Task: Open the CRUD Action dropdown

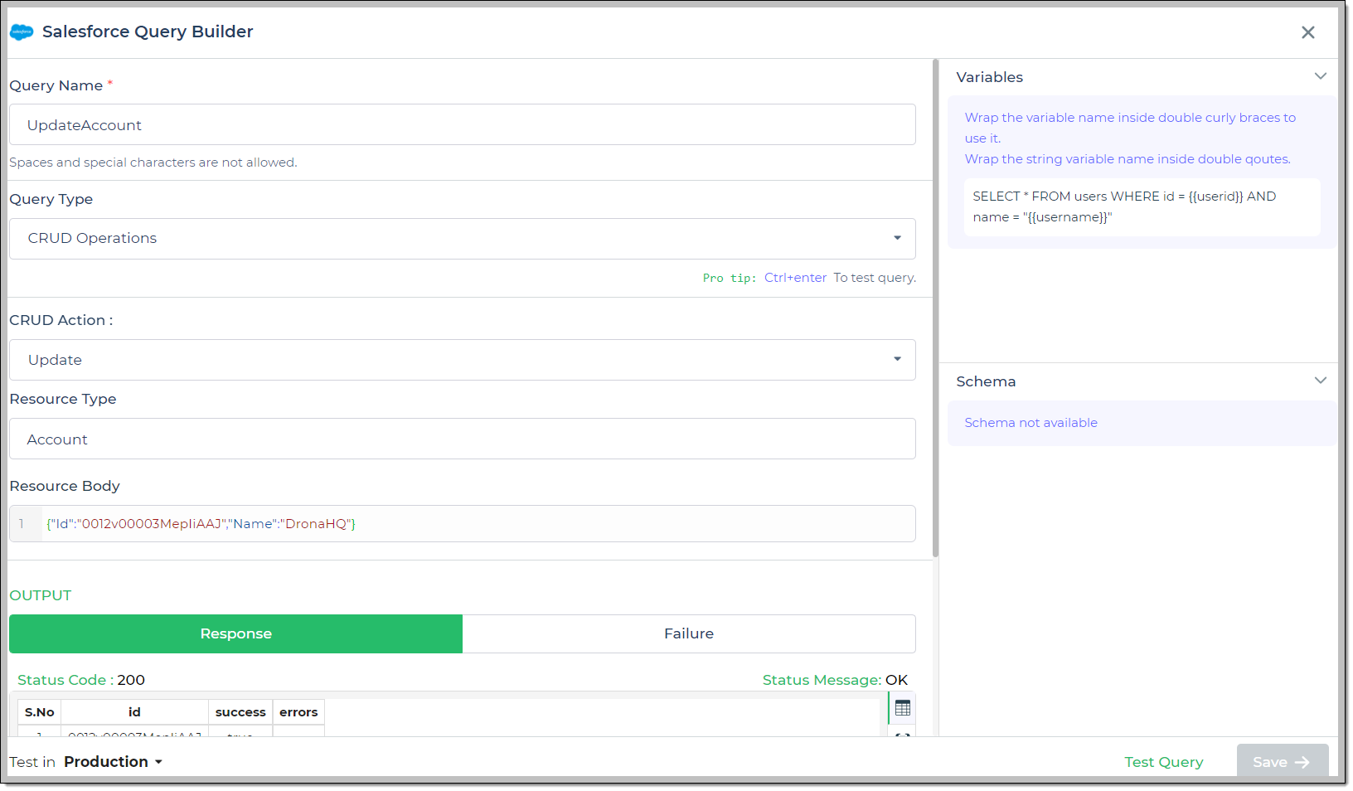Action: [463, 360]
